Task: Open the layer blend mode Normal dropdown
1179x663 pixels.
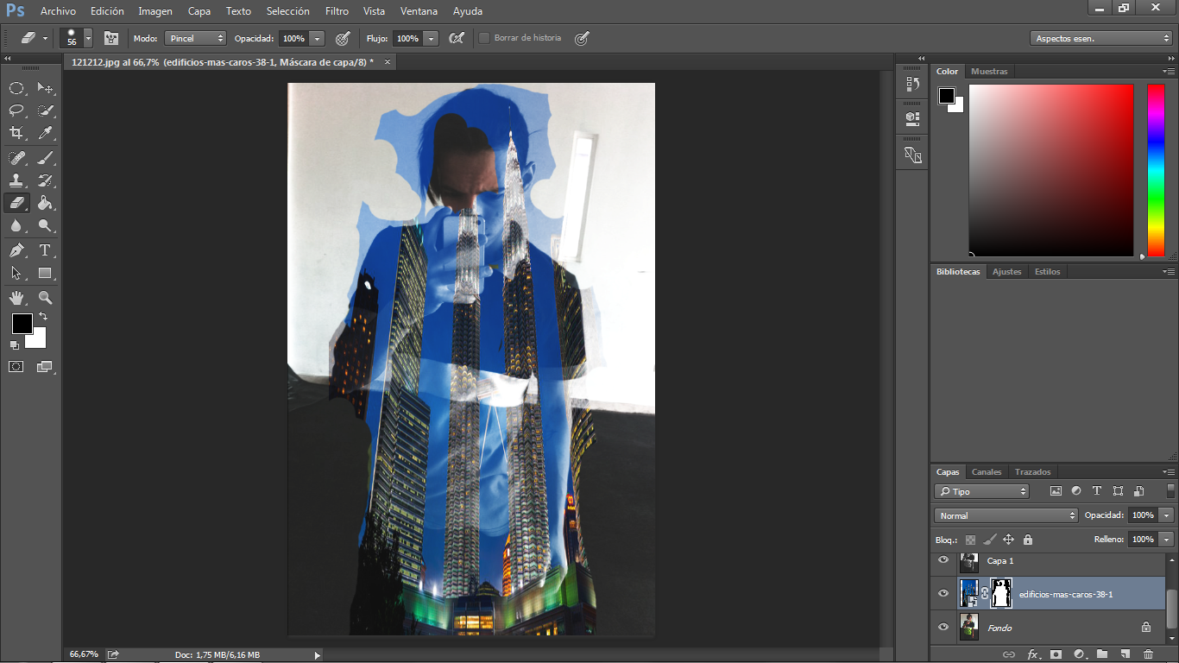Action: [1006, 515]
